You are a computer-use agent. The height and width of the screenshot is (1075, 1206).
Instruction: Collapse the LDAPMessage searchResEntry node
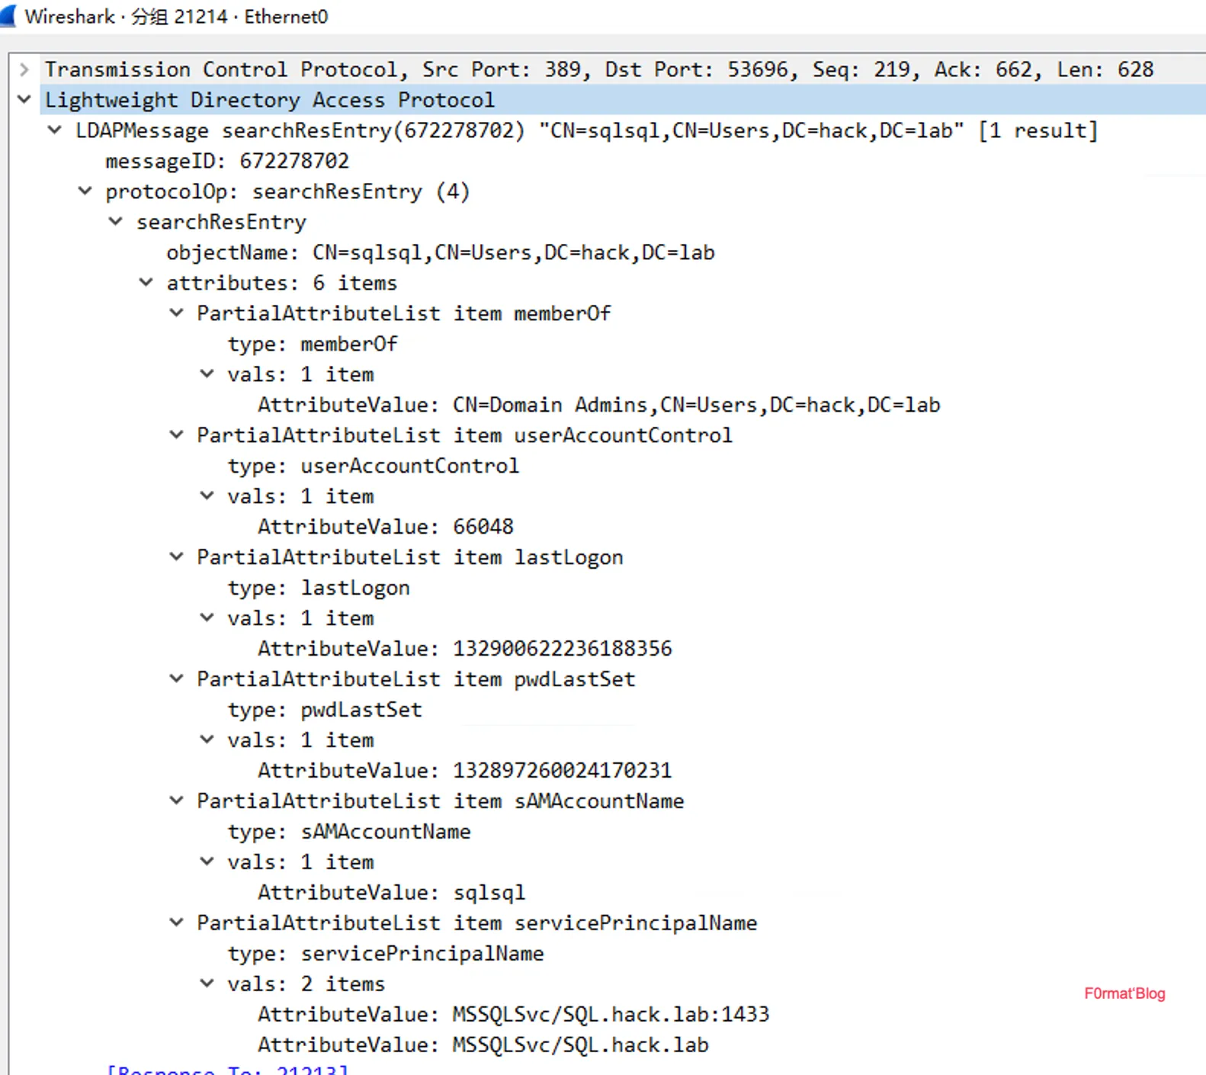point(55,130)
